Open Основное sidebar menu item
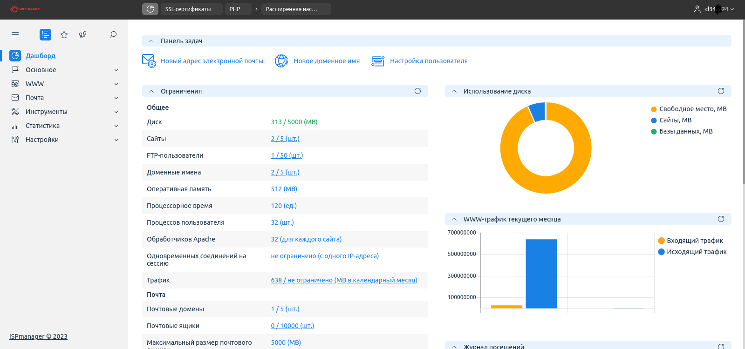This screenshot has height=349, width=745. pos(41,70)
